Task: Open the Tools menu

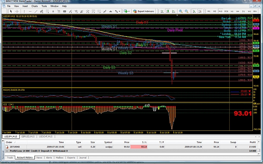Action: click(44, 6)
